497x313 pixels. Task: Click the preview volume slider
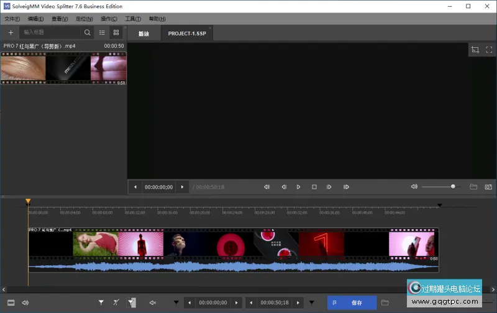[439, 186]
